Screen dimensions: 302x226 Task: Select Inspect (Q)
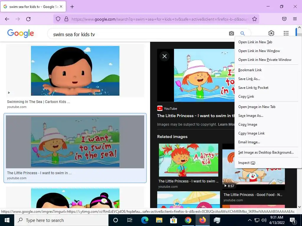tap(268, 163)
